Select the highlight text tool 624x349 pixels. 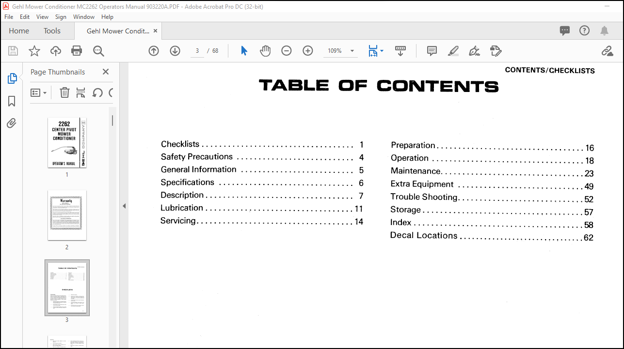[453, 51]
